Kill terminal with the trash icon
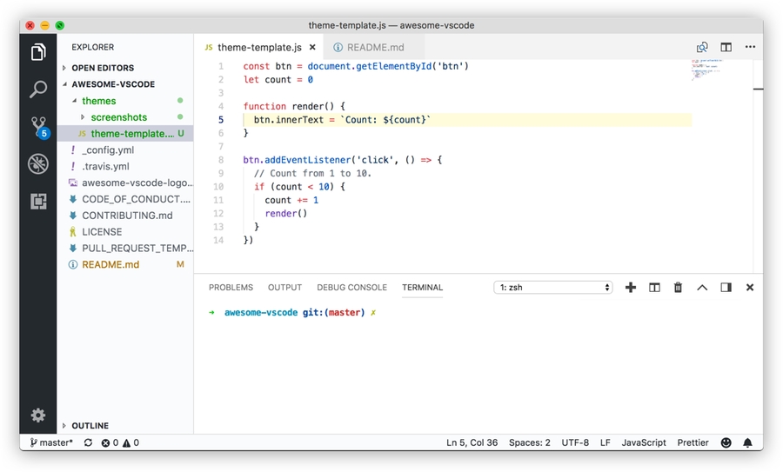This screenshot has height=472, width=783. coord(678,288)
